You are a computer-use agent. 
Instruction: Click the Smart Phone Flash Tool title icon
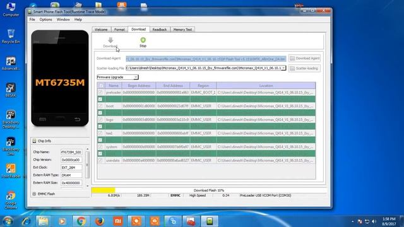30,12
